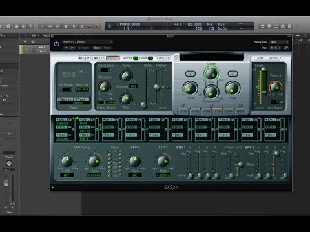
Task: Click the Rewind transport button
Action: coord(50,26)
